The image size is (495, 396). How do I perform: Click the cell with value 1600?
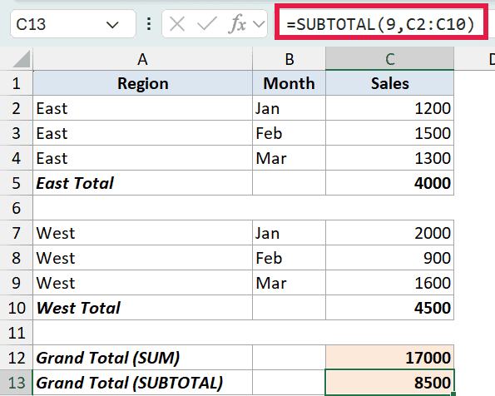390,283
